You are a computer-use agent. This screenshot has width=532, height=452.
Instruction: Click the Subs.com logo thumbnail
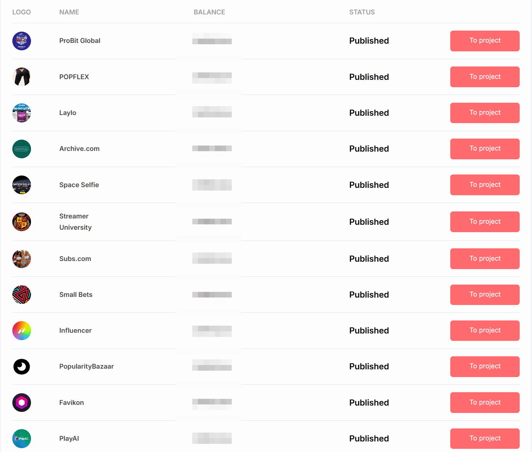[21, 259]
